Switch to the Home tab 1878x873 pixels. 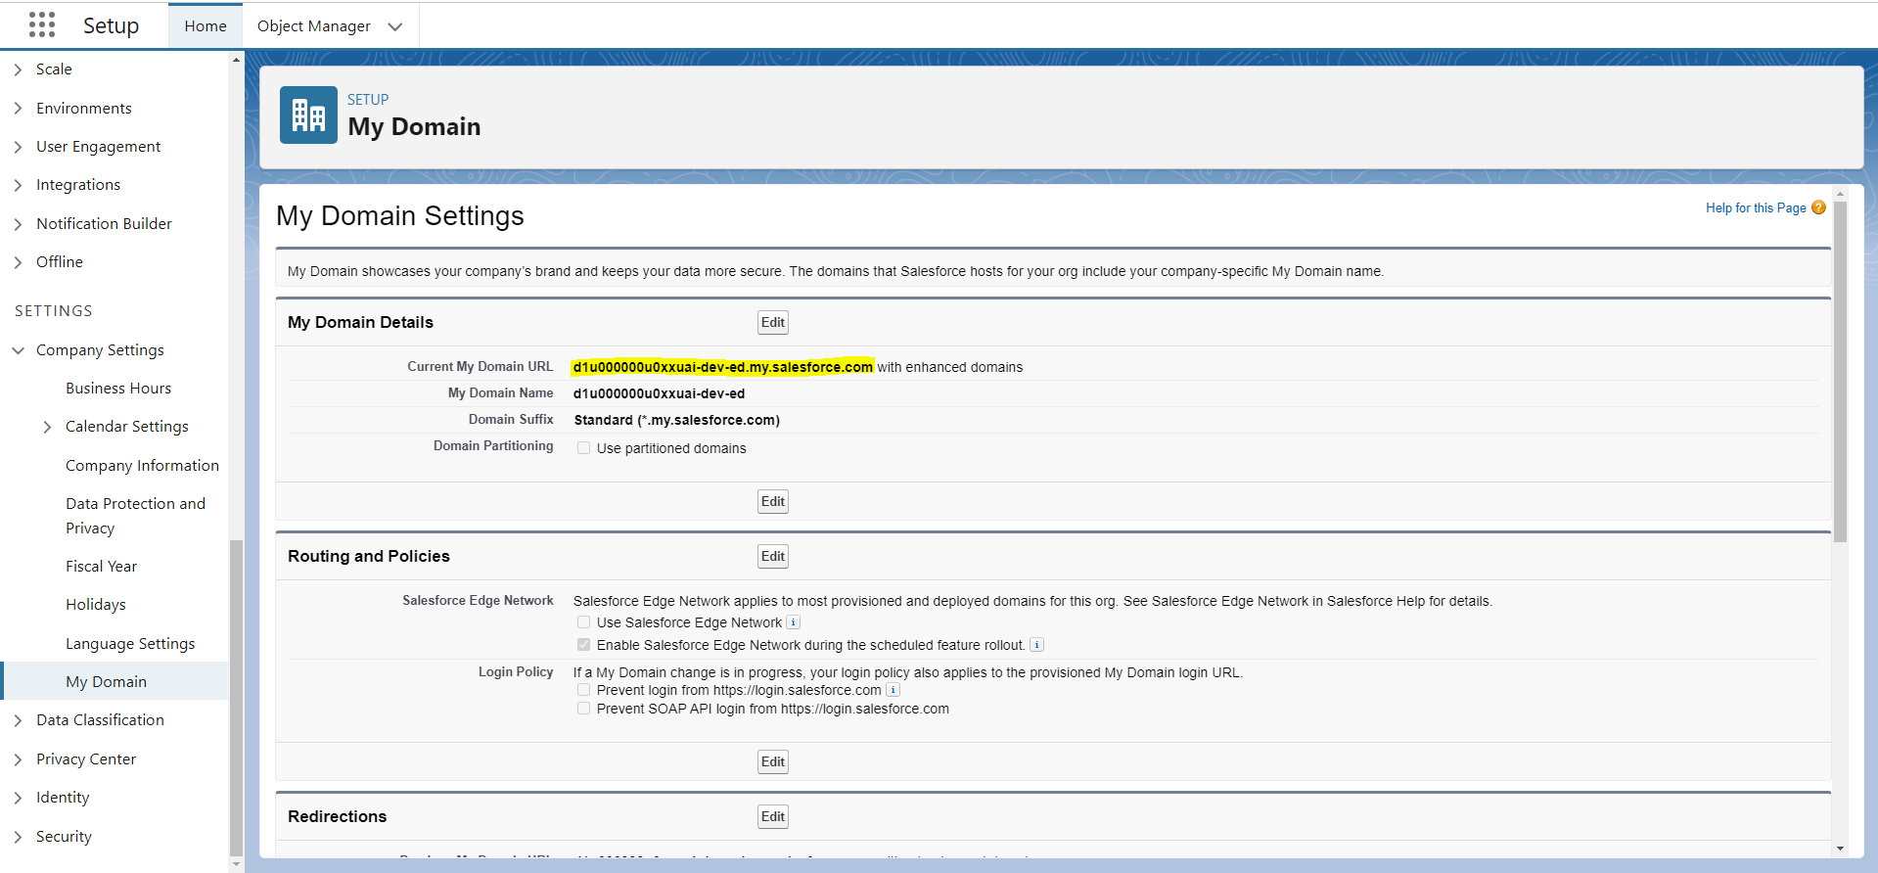click(206, 26)
